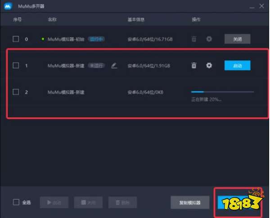Click the MuMu logo icon in title bar
The width and height of the screenshot is (270, 218).
(x=8, y=6)
